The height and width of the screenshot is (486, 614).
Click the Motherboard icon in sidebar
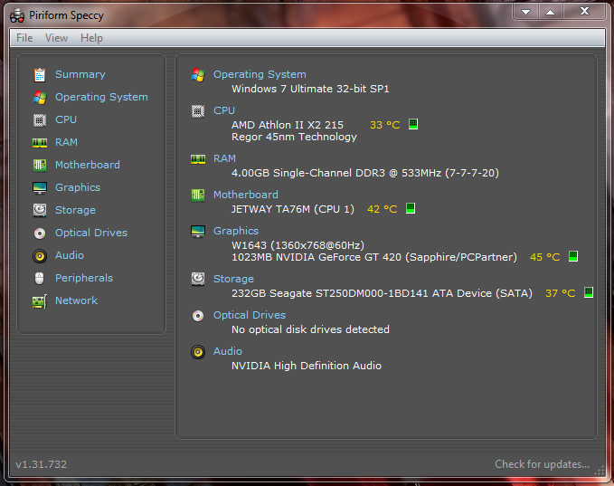[x=40, y=165]
